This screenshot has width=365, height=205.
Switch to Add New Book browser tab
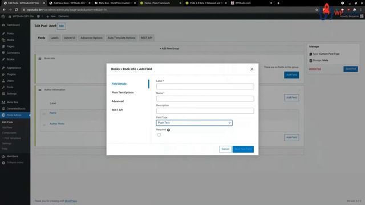(x=70, y=3)
